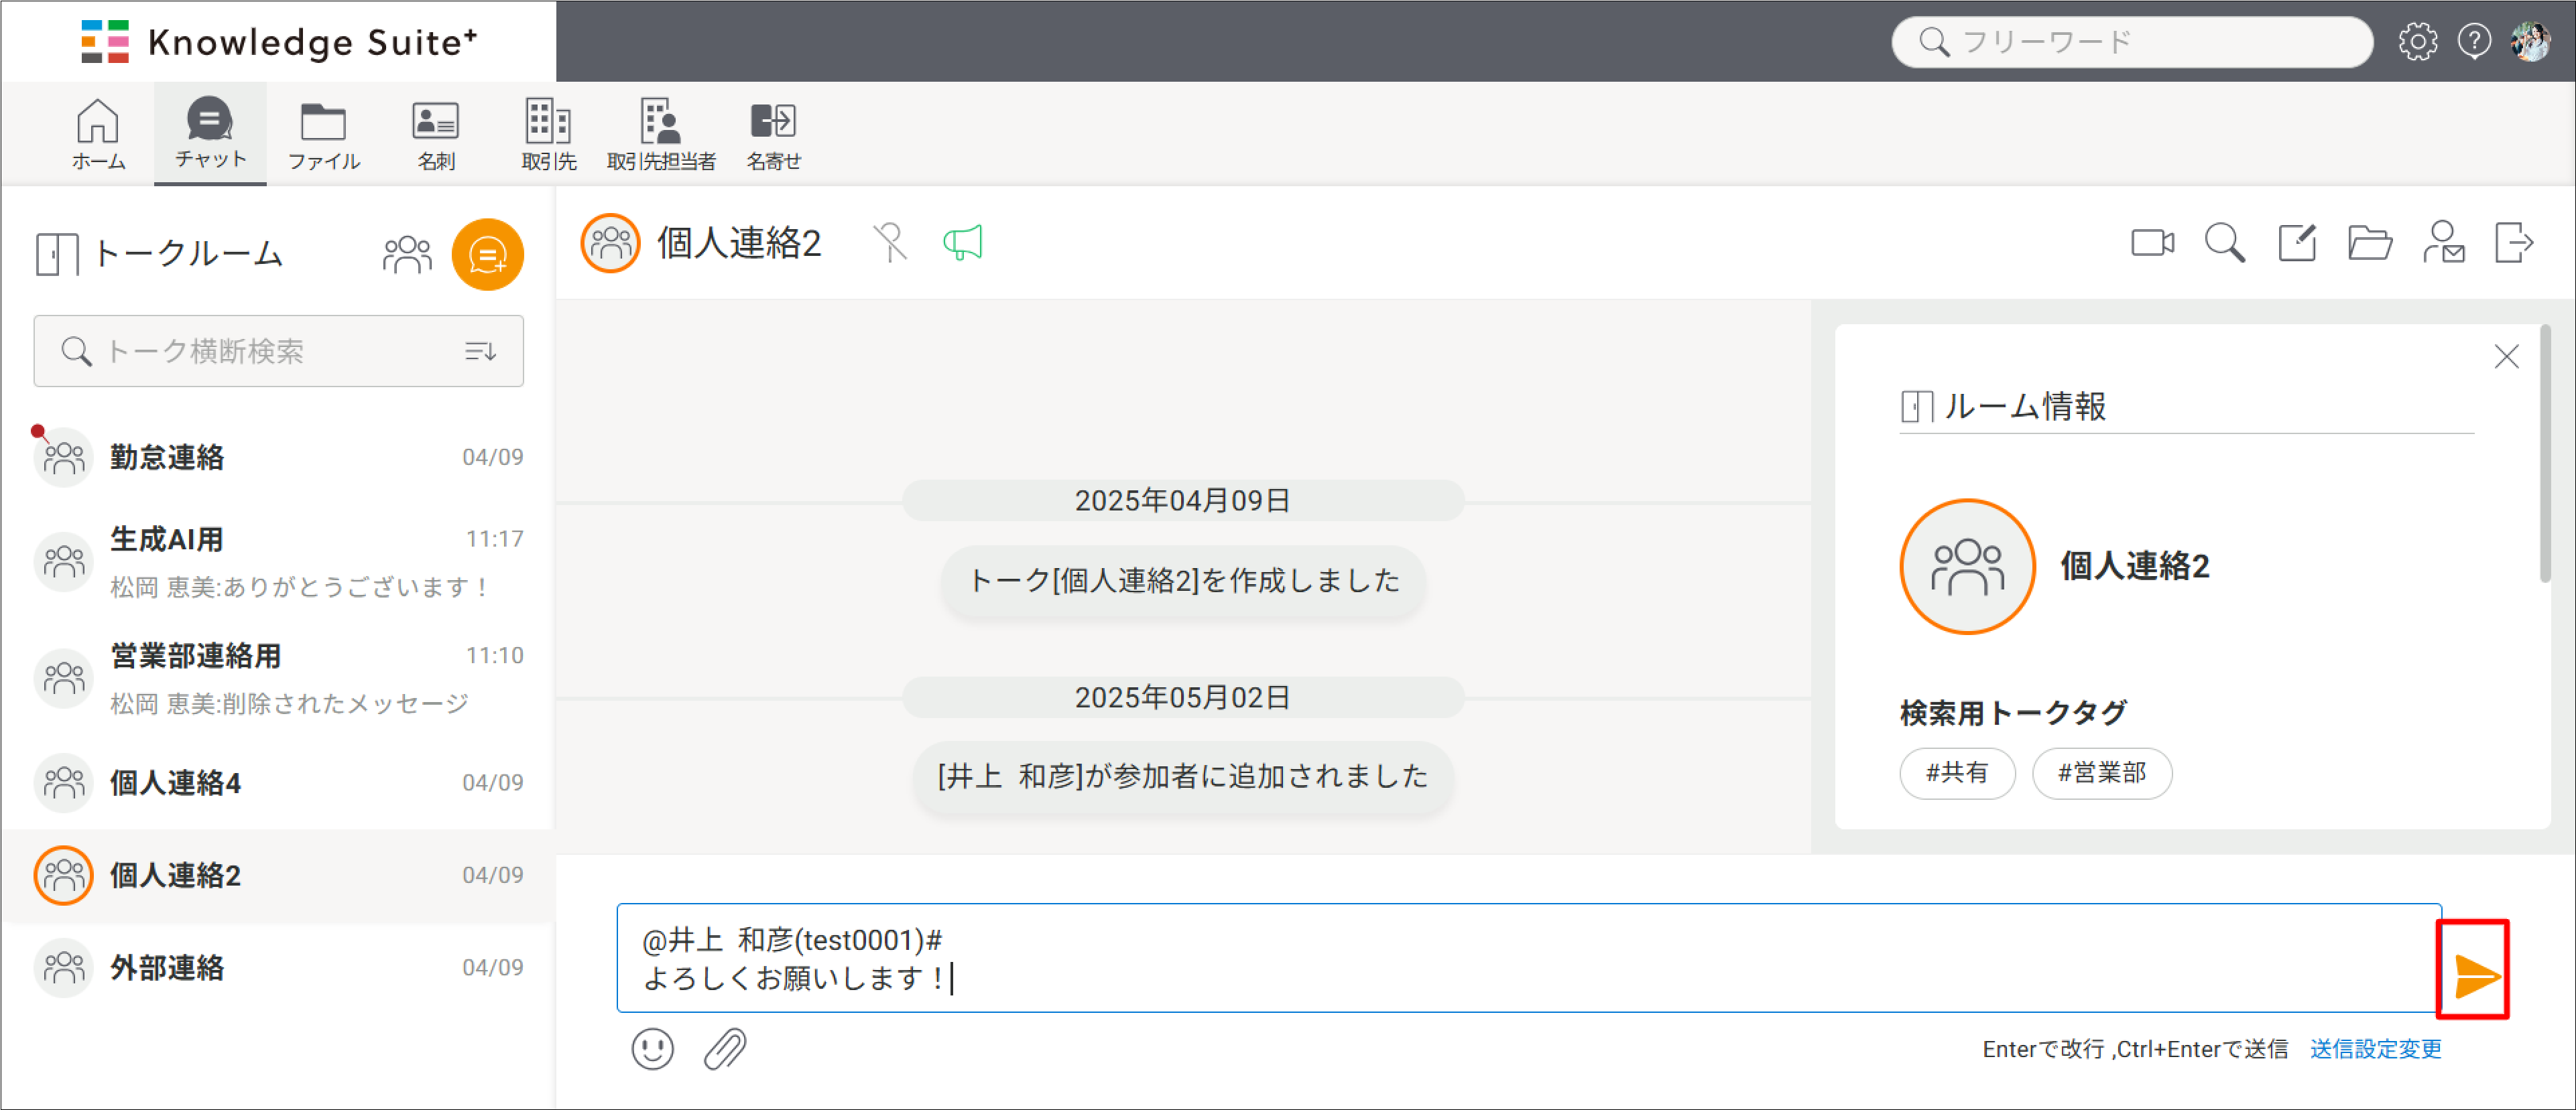Click the user profile avatar
The image size is (2576, 1110).
click(x=2531, y=42)
